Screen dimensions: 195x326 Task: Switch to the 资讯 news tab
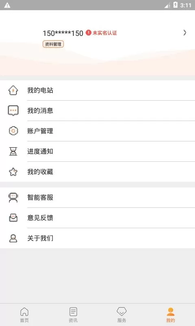click(x=73, y=315)
